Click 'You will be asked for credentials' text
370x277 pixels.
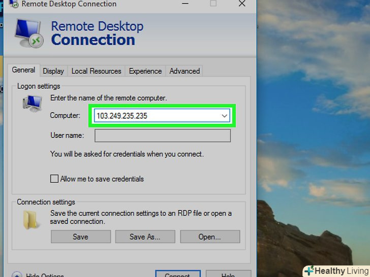click(x=127, y=154)
